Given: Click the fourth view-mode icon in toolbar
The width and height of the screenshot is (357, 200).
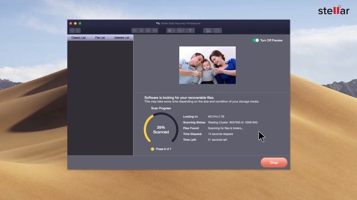Looking at the screenshot, I should point(155,31).
